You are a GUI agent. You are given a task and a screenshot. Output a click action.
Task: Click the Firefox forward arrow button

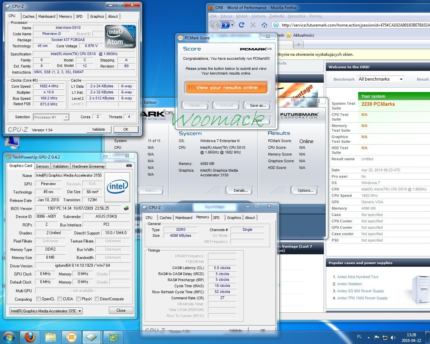[225, 25]
